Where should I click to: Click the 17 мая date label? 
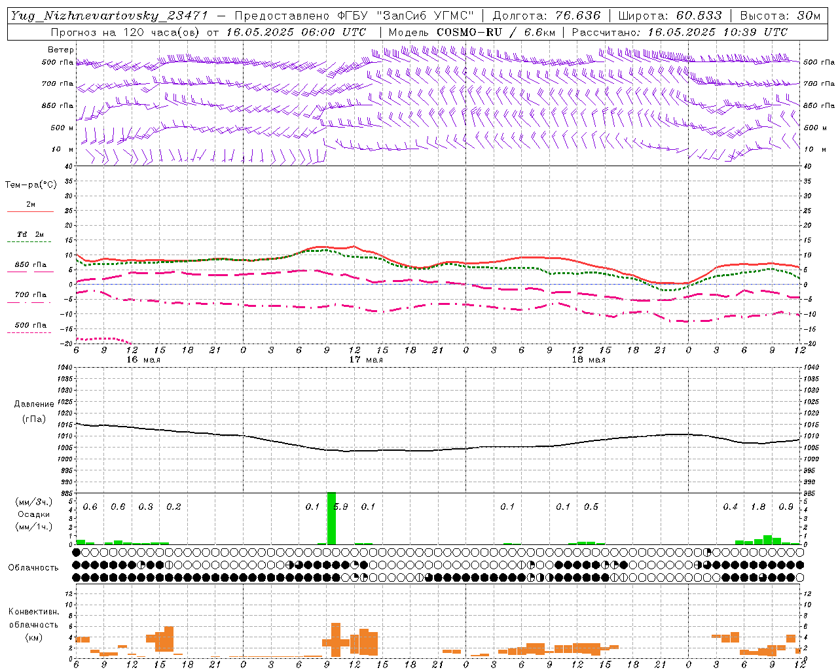[366, 360]
